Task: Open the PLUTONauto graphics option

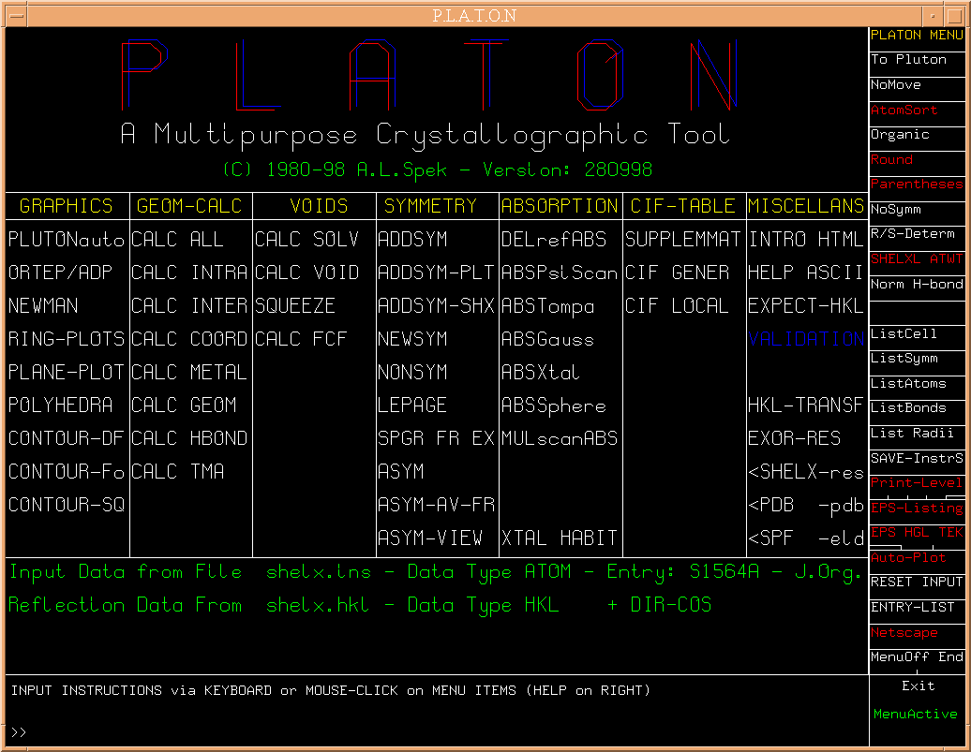Action: pyautogui.click(x=67, y=240)
